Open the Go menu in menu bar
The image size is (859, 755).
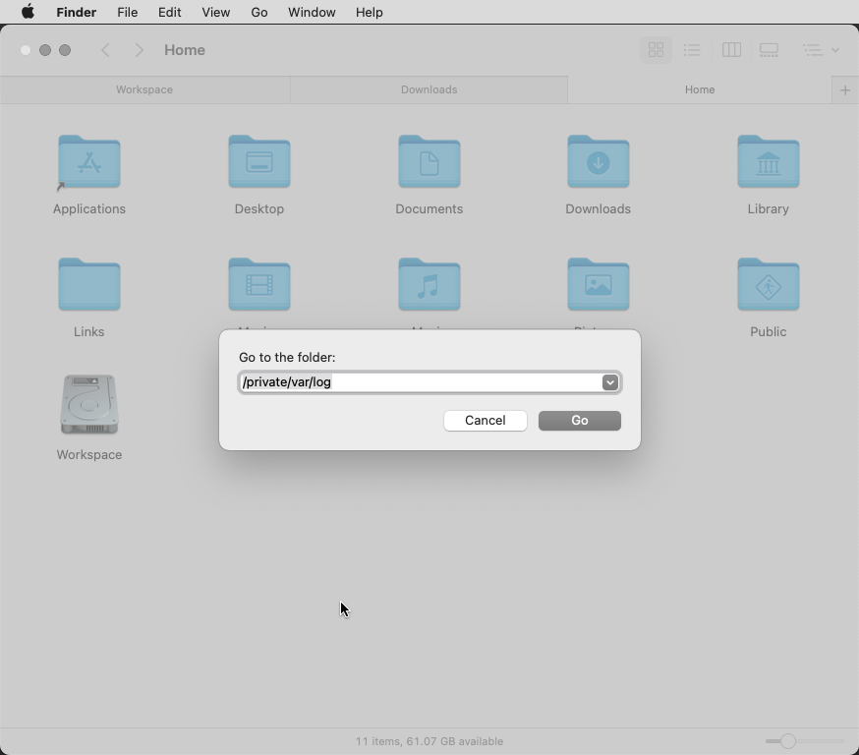pyautogui.click(x=259, y=12)
